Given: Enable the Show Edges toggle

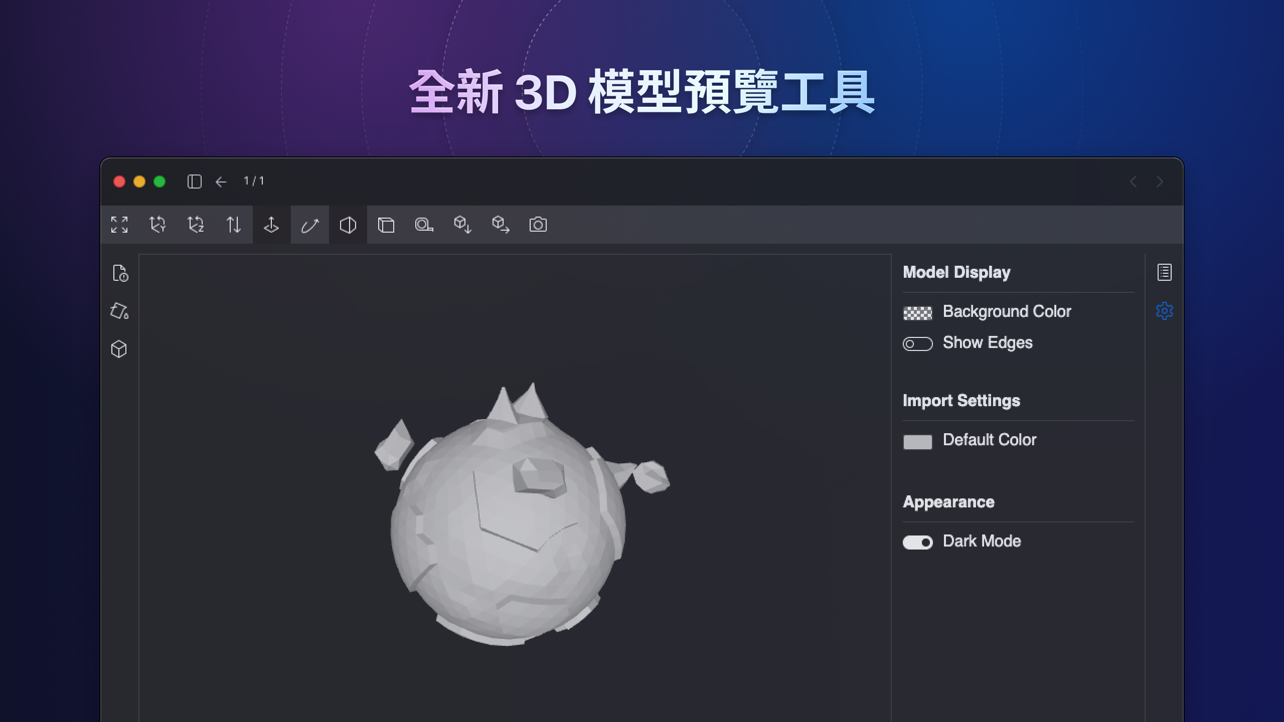Looking at the screenshot, I should [x=917, y=343].
